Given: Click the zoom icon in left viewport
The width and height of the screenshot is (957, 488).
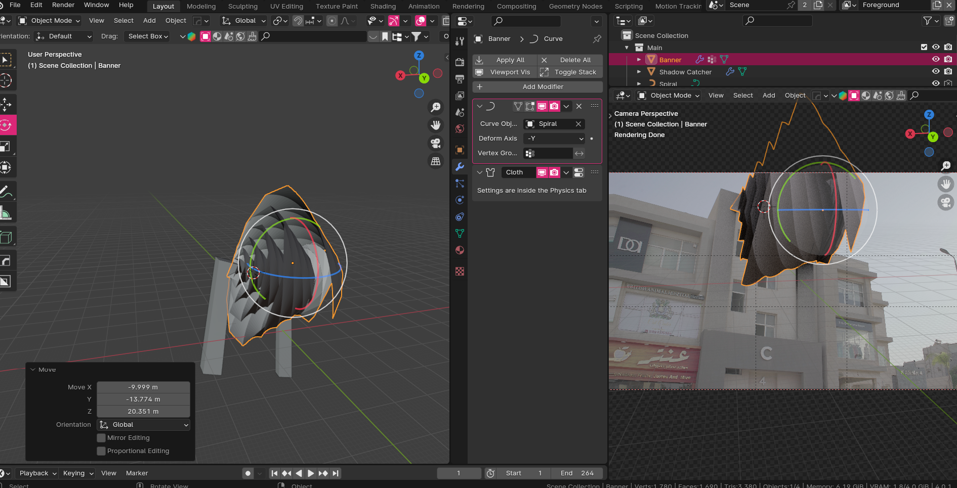Looking at the screenshot, I should point(435,107).
